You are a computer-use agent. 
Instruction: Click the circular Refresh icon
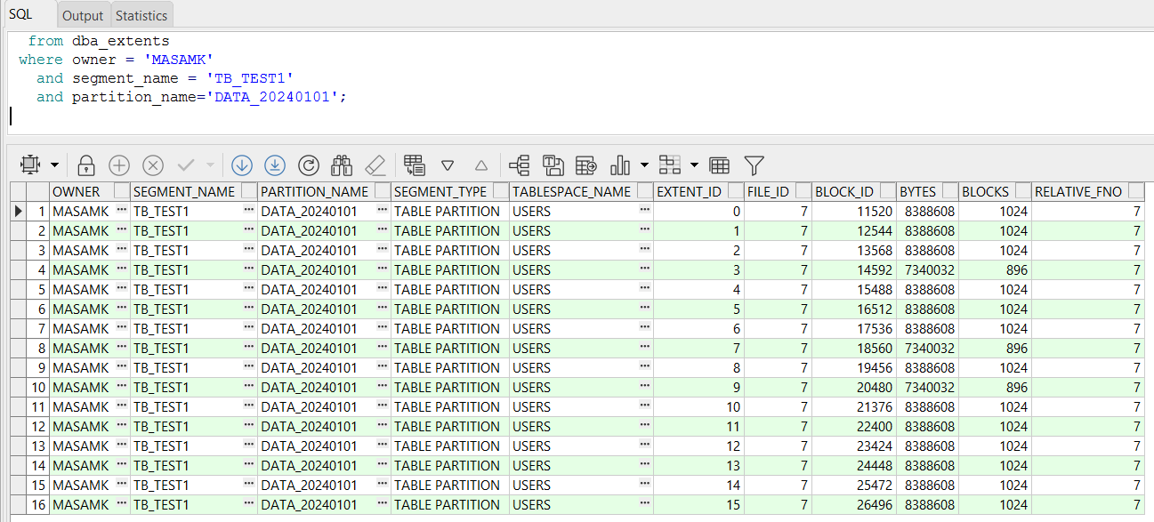coord(309,165)
